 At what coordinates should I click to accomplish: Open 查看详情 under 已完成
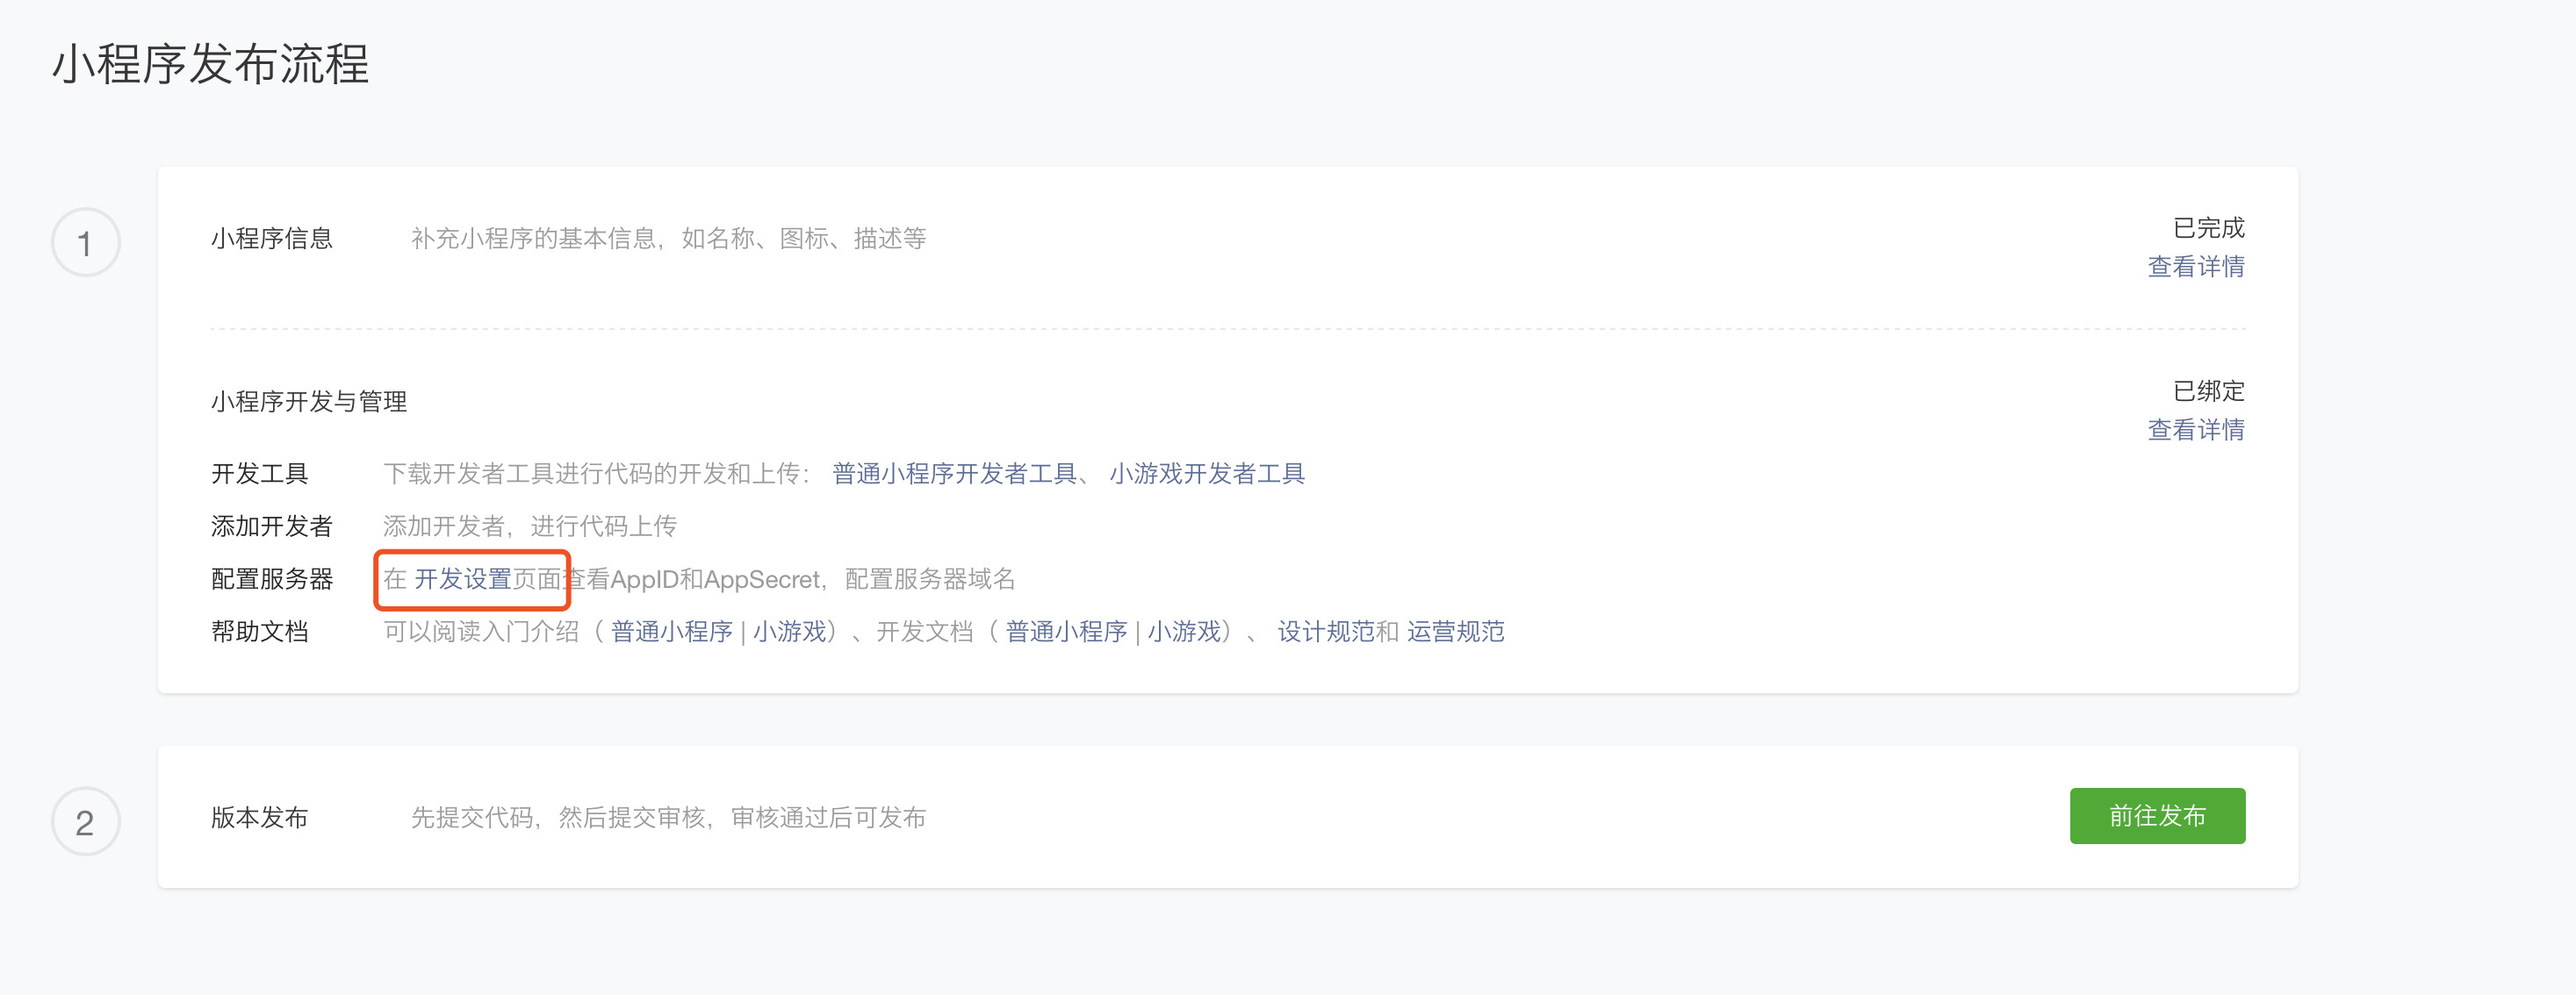(x=2195, y=267)
